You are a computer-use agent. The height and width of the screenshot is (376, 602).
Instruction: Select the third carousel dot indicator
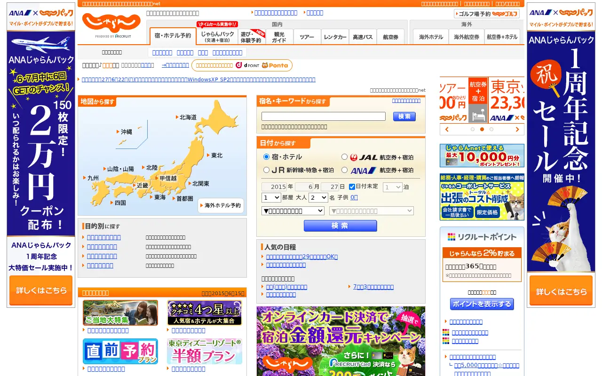click(491, 129)
